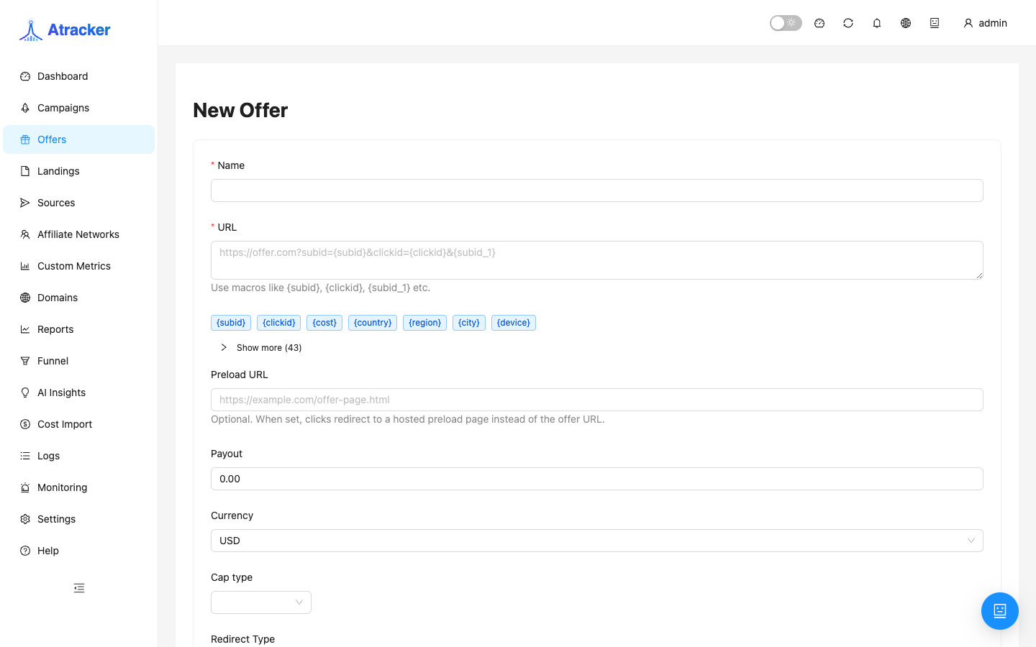Viewport: 1036px width, 647px height.
Task: Click the Preload URL input field
Action: (597, 400)
